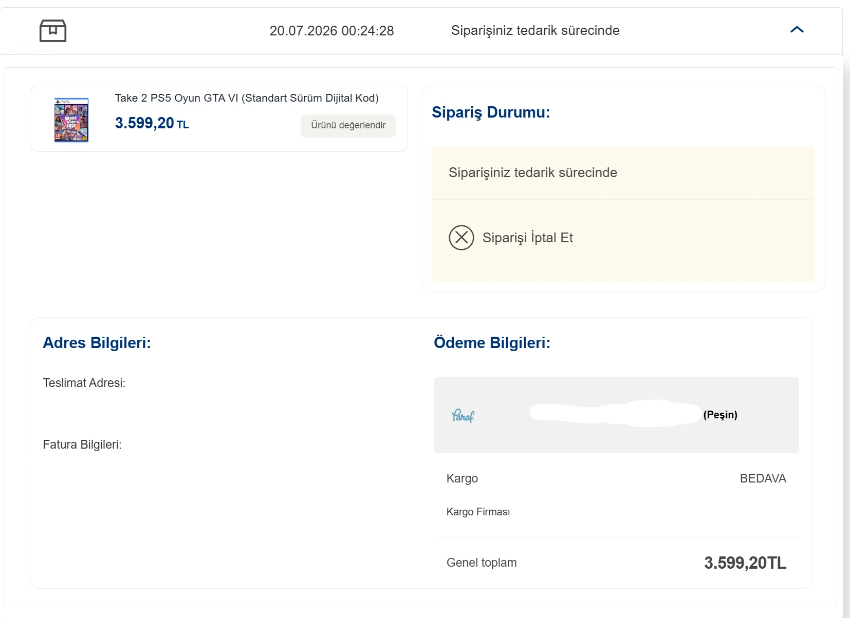Click the Ürünü değerlendir button

[x=348, y=125]
